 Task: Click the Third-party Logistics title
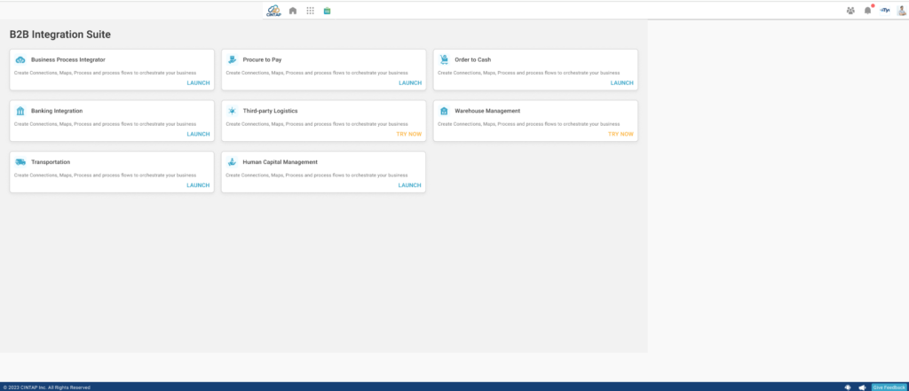[x=270, y=111]
